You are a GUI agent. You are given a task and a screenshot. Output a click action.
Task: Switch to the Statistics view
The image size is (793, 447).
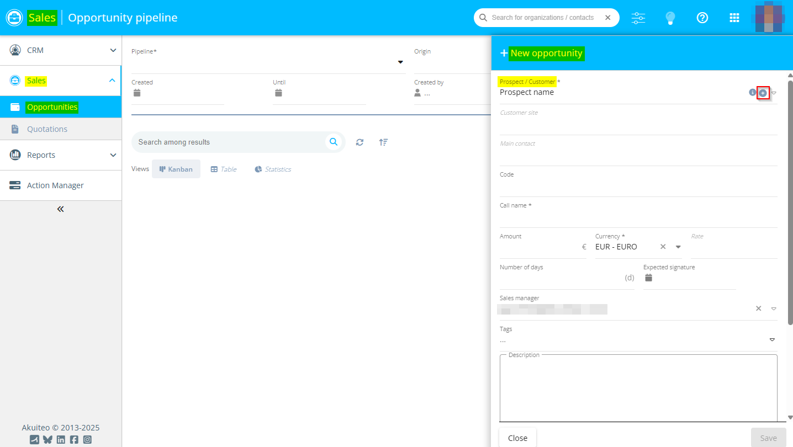[273, 169]
